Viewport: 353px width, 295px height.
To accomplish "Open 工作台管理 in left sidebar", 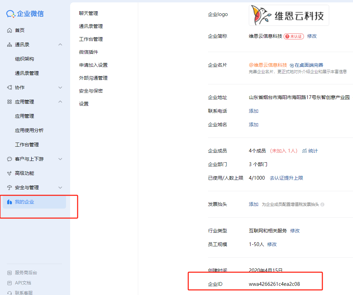I will (x=27, y=145).
